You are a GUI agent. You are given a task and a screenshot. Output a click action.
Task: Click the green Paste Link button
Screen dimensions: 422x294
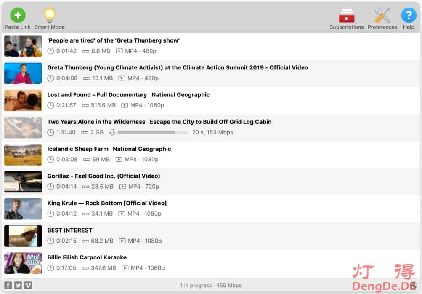[18, 16]
